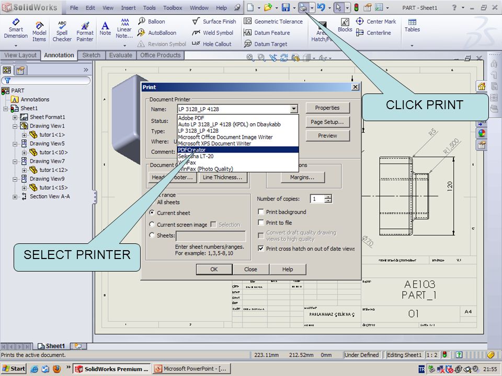Image resolution: width=502 pixels, height=376 pixels.
Task: Expand Section View A-A node
Action: [x=15, y=197]
